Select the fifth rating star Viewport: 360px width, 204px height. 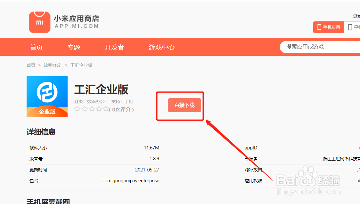pos(106,109)
